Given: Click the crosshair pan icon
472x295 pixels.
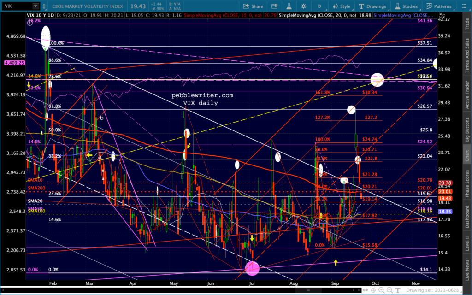Looking at the screenshot, I should [x=373, y=290].
